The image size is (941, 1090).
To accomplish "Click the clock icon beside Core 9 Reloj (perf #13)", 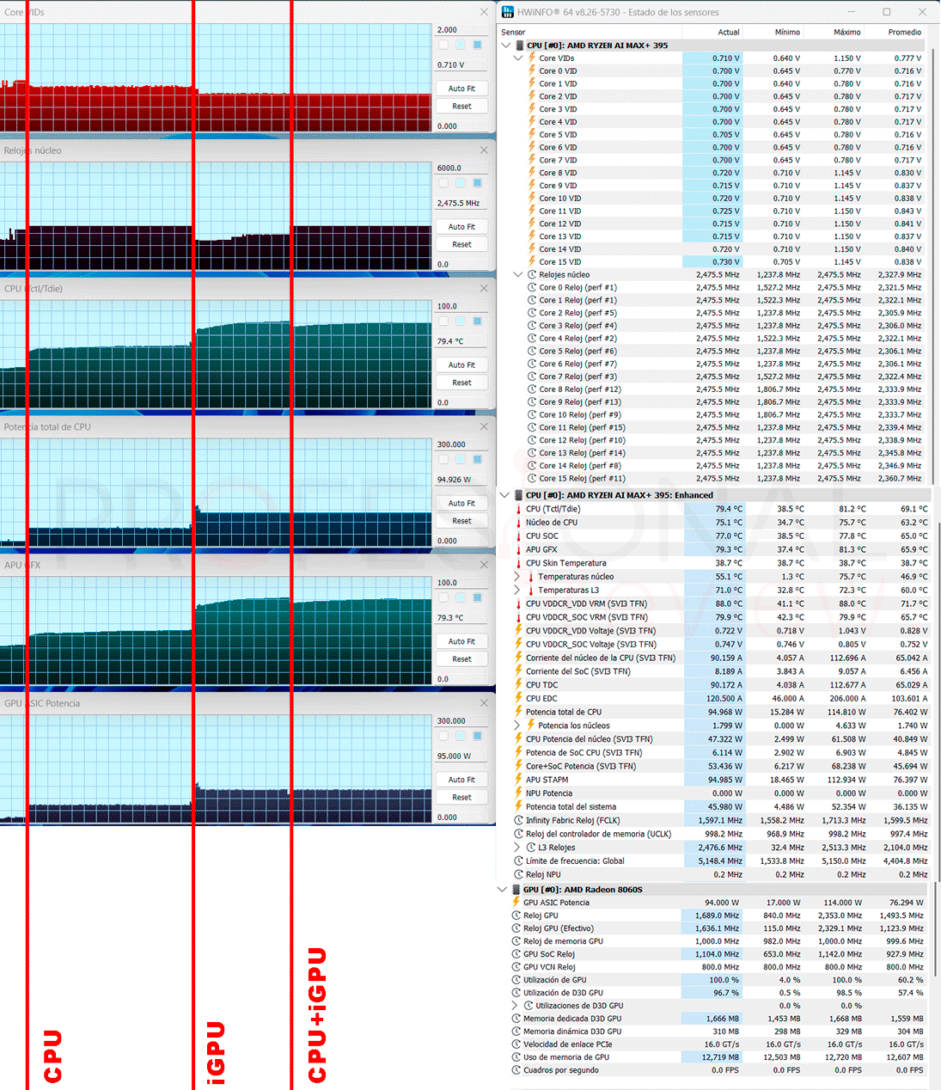I will coord(531,401).
